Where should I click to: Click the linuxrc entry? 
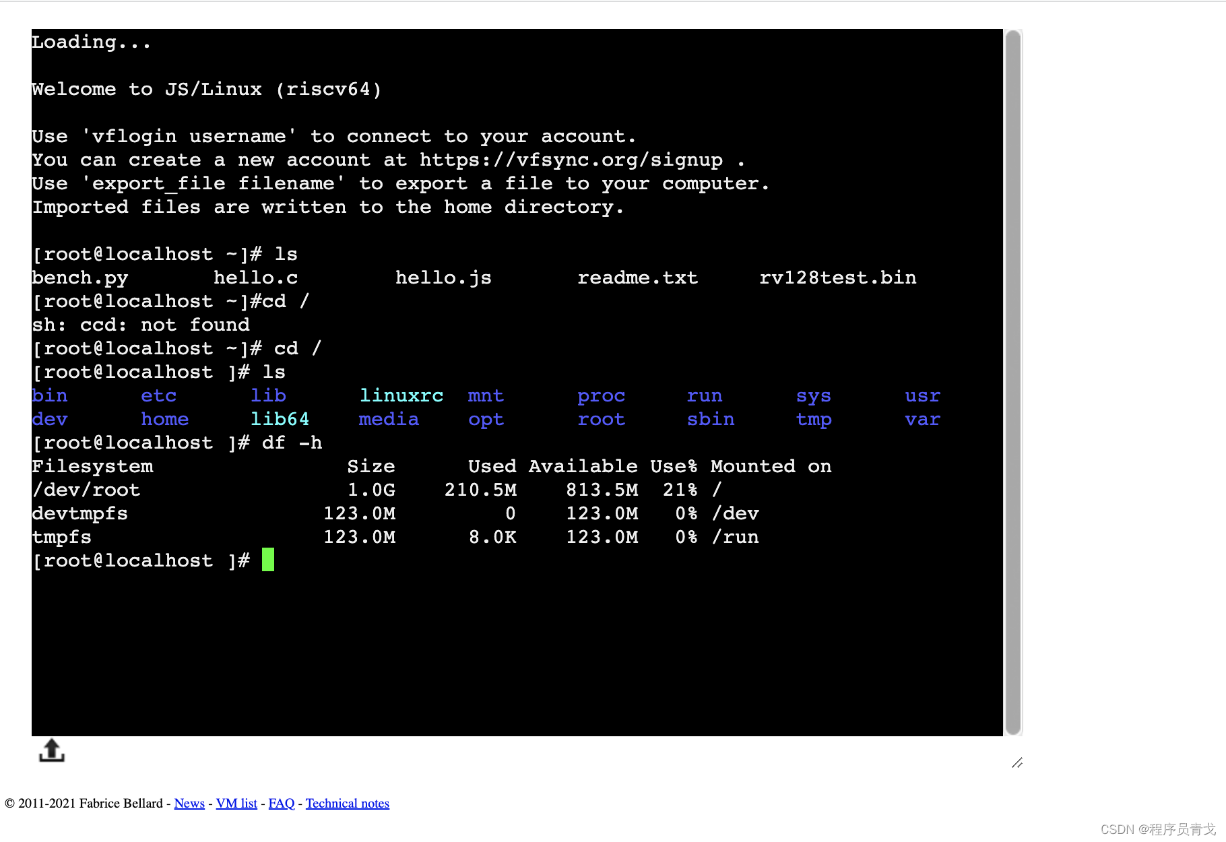click(x=401, y=395)
